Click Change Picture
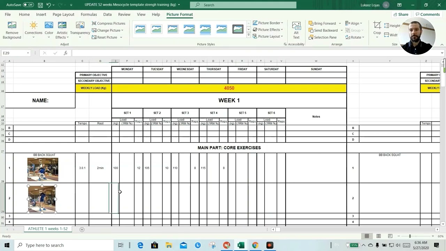The image size is (446, 251). (x=107, y=30)
